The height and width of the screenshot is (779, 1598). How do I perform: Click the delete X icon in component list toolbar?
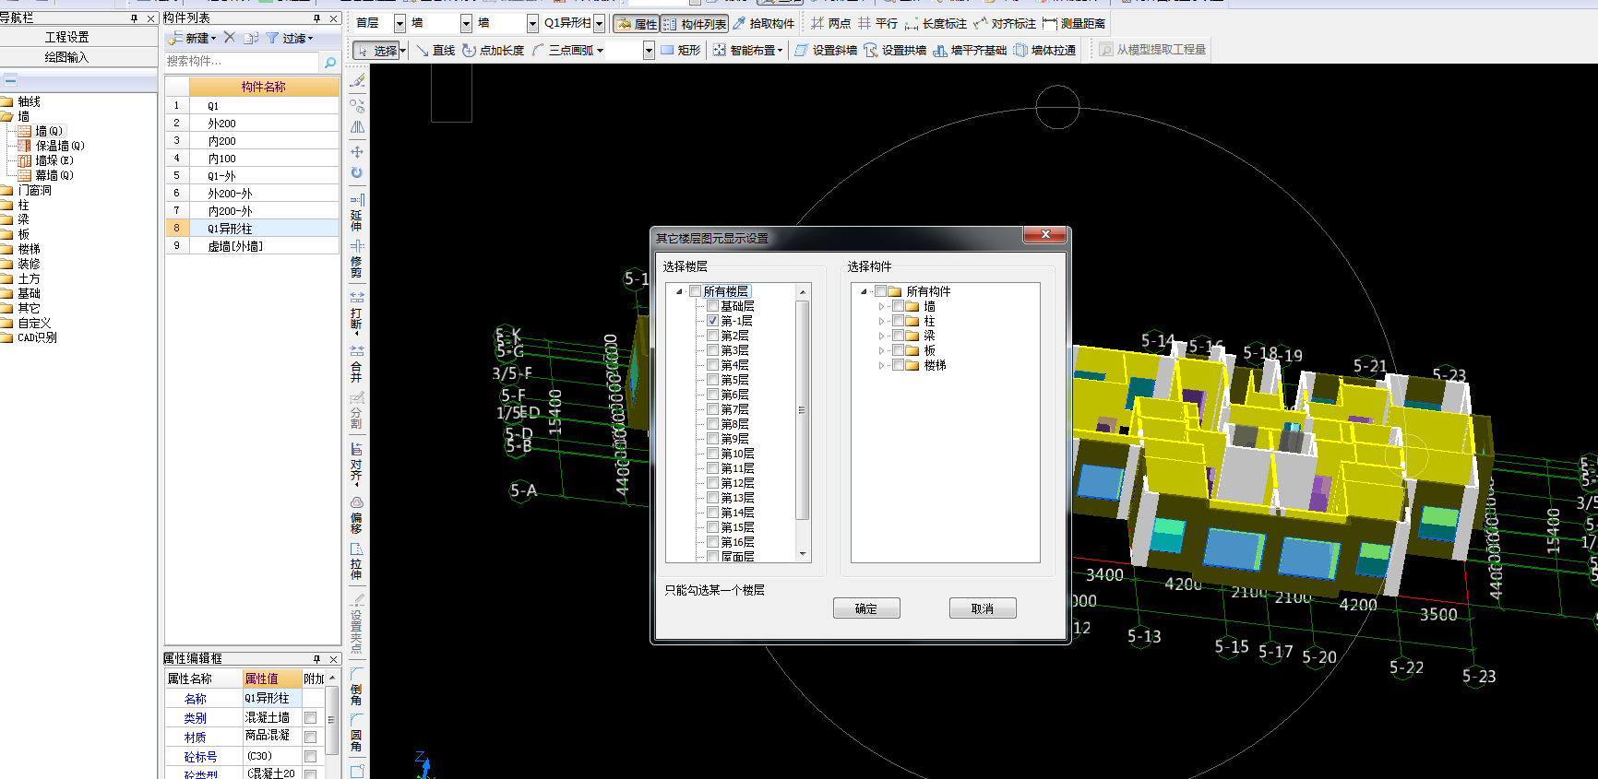click(x=230, y=38)
